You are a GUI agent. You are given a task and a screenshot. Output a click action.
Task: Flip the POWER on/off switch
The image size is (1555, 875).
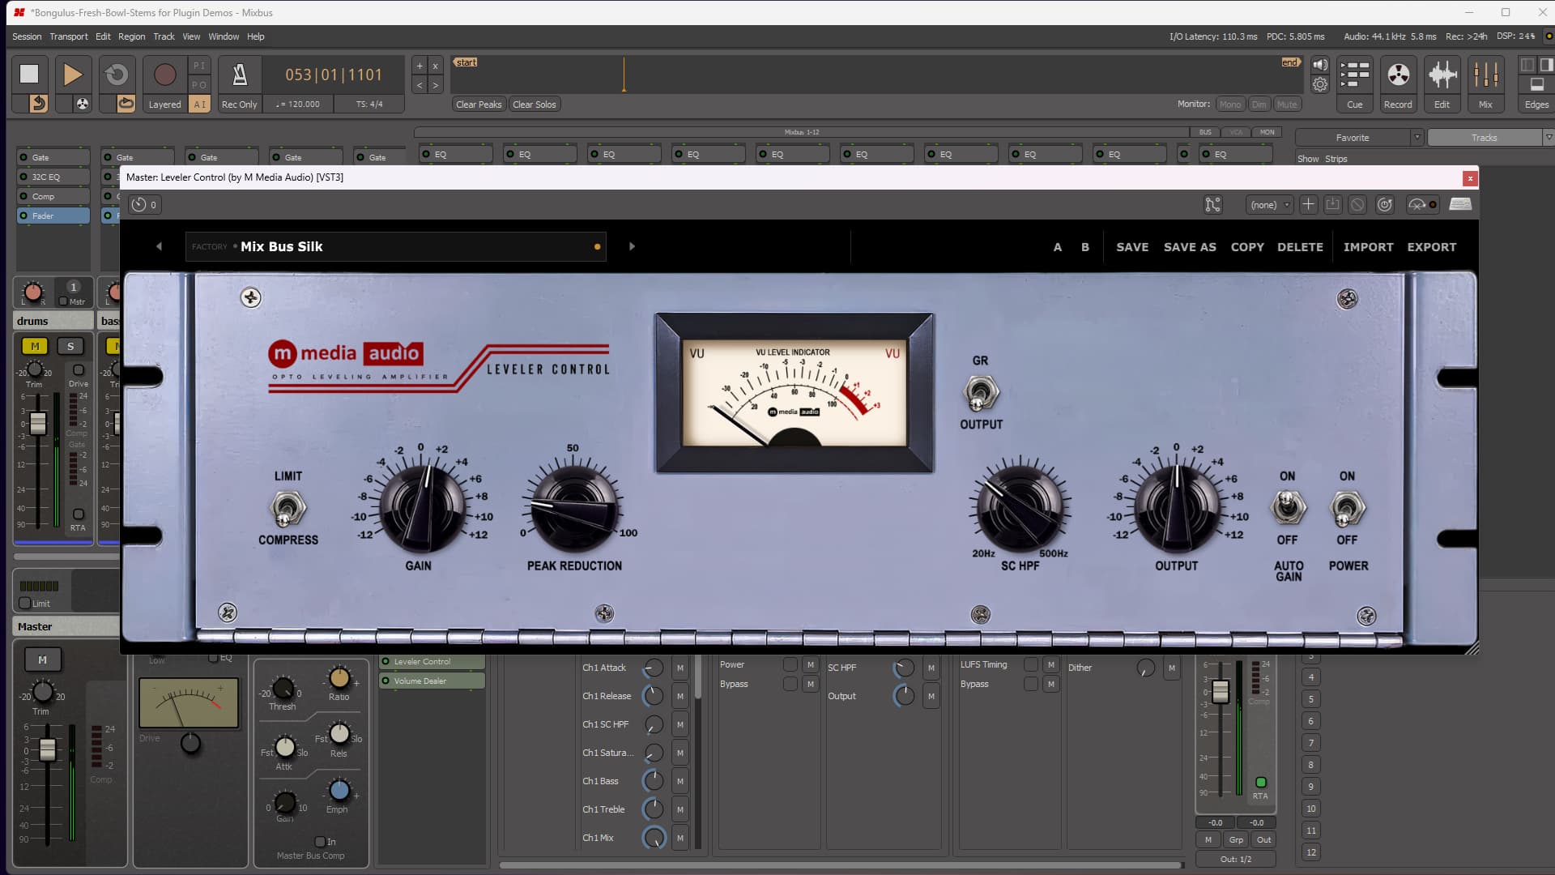coord(1347,508)
